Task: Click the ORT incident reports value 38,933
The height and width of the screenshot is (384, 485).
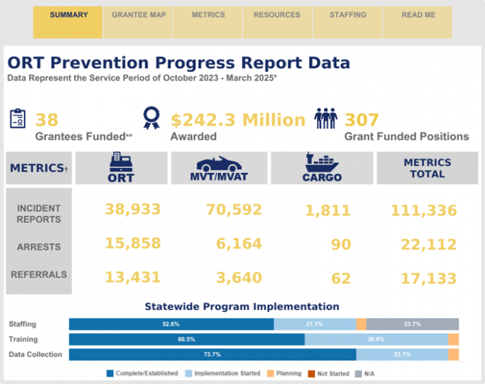Action: [x=124, y=210]
